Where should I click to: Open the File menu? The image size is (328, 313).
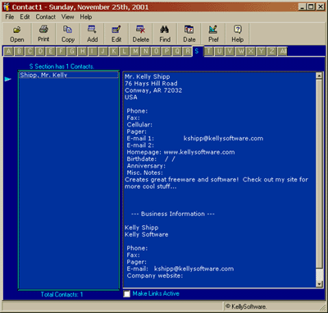click(x=9, y=16)
